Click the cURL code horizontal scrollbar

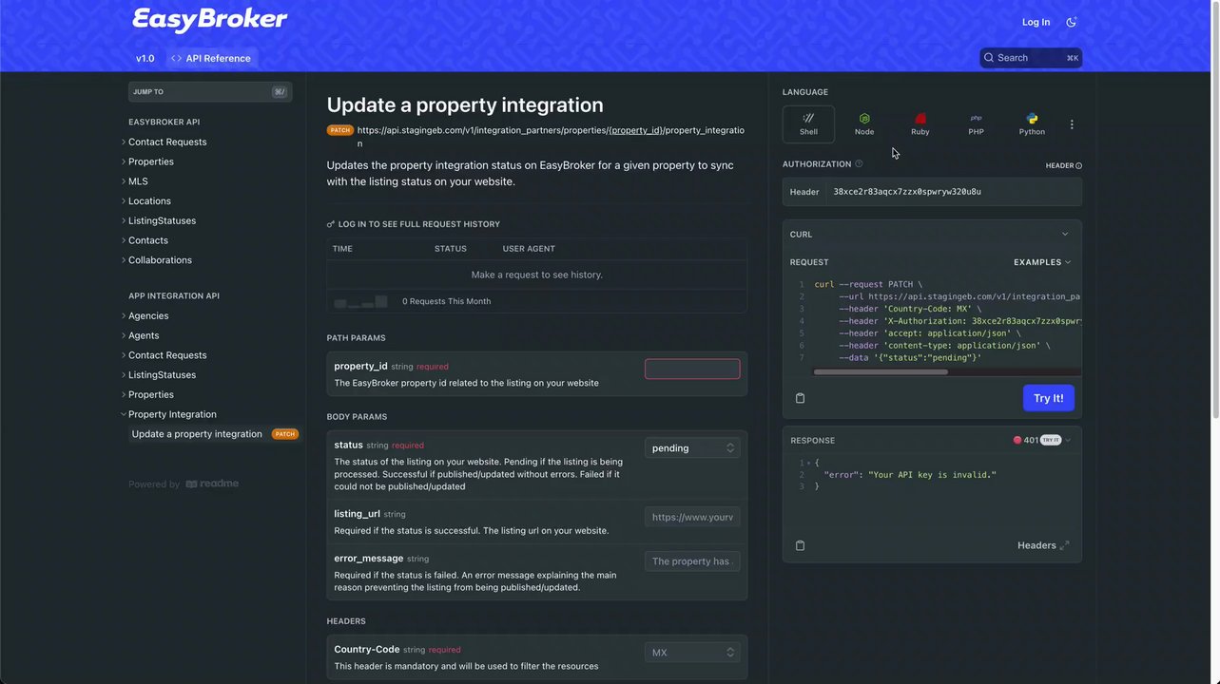(x=881, y=372)
